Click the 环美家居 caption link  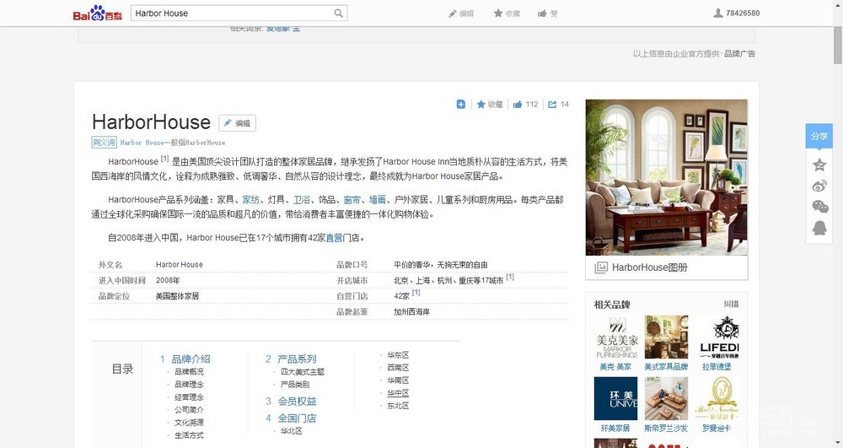tap(615, 428)
